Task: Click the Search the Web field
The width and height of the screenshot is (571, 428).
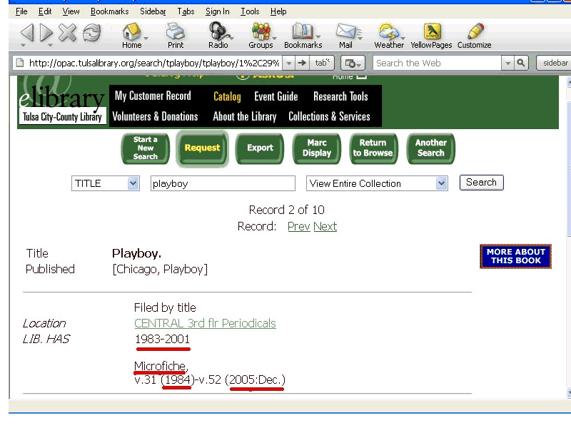Action: coord(438,63)
